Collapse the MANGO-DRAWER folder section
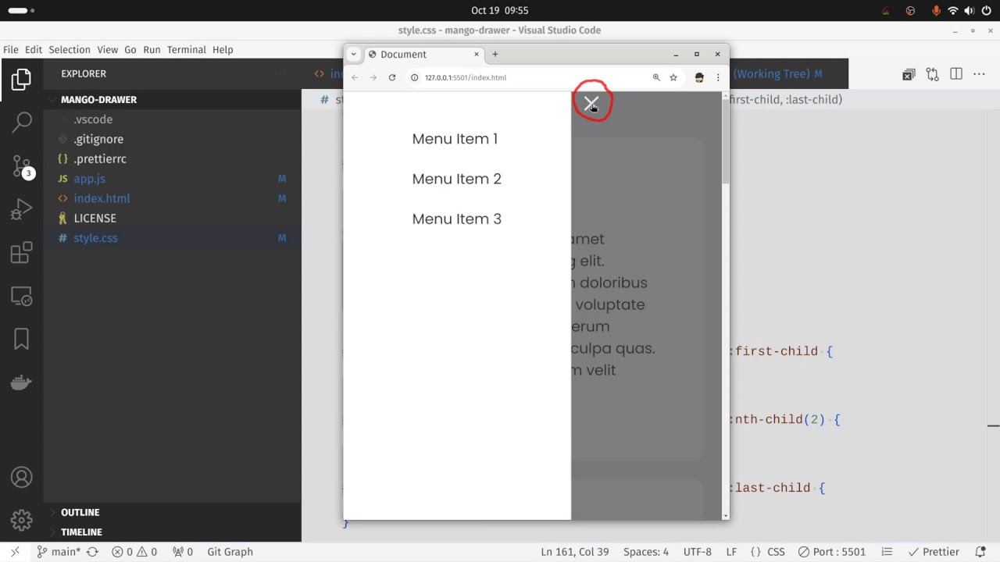 pyautogui.click(x=172, y=100)
